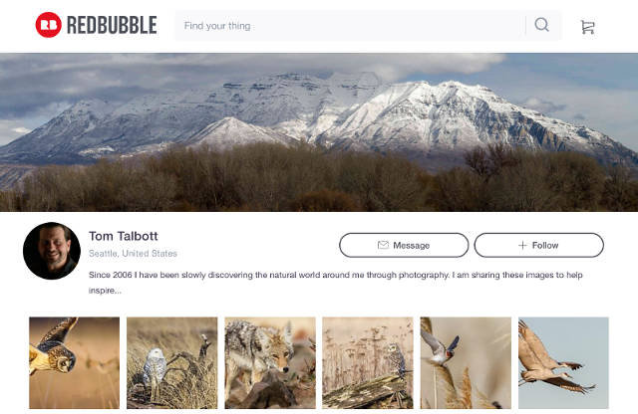
Task: Click the magnifying glass search icon
Action: click(541, 25)
